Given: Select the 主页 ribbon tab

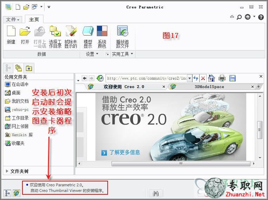Looking at the screenshot, I should (x=34, y=20).
